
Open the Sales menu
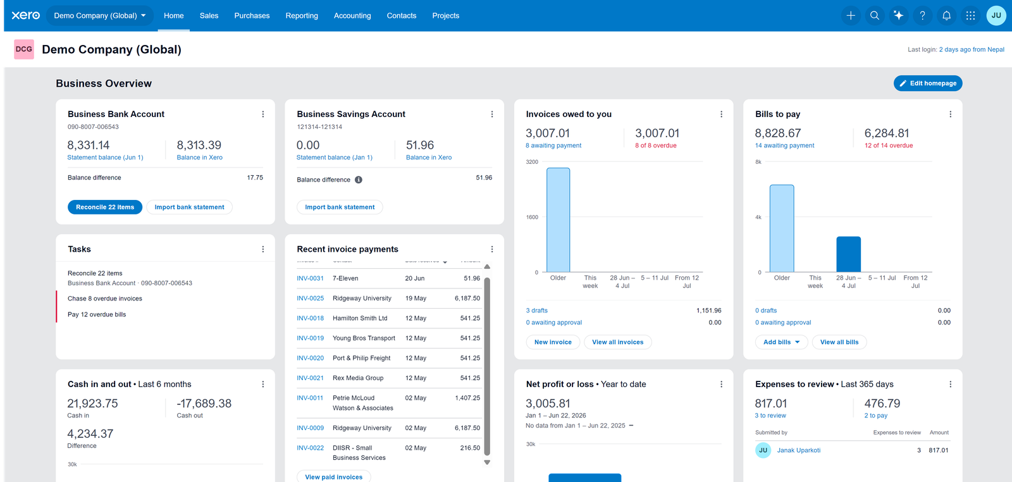click(x=209, y=16)
